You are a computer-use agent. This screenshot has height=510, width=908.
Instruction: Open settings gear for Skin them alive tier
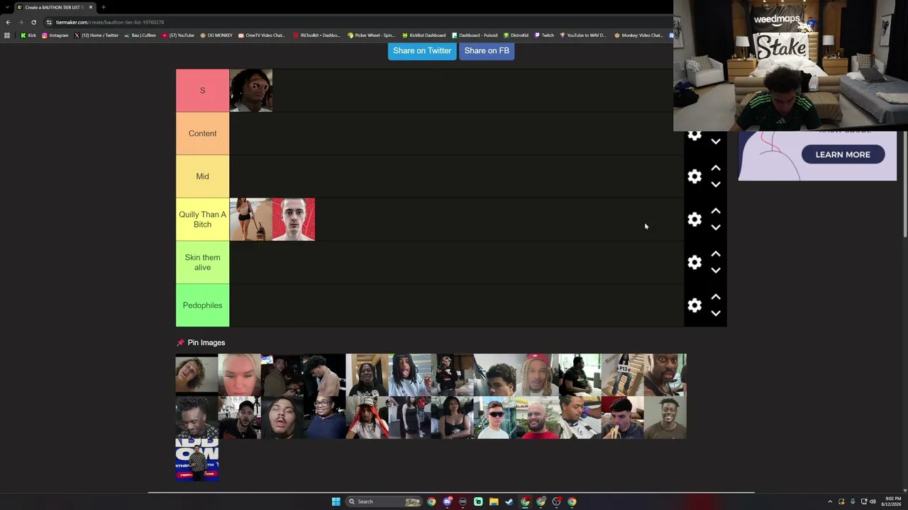694,263
